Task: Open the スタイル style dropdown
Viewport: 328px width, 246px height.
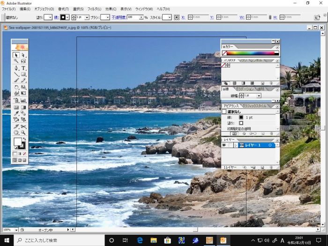Action: click(170, 17)
